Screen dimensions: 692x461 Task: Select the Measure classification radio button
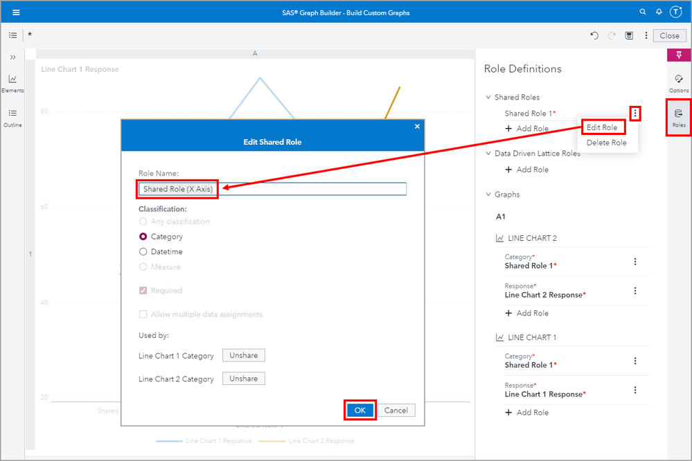click(143, 267)
